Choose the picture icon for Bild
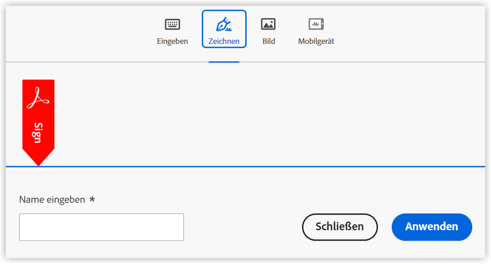 [268, 24]
